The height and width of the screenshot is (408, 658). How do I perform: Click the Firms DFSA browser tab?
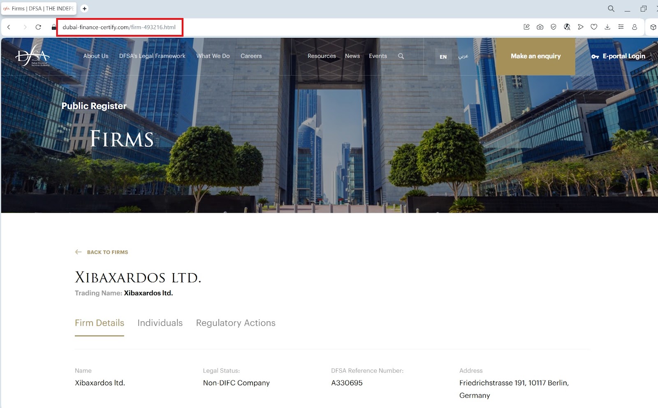(39, 8)
